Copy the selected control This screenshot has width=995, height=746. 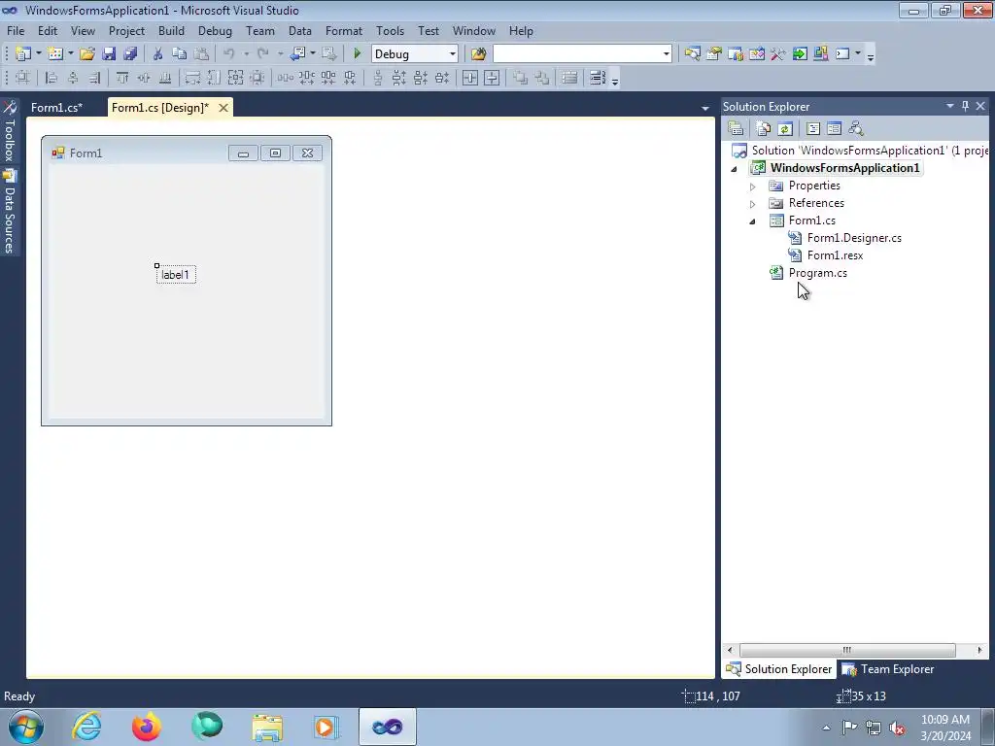[x=180, y=54]
